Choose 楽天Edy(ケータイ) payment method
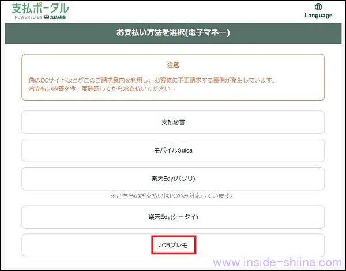Viewport: 346px width, 271px height. point(173,217)
